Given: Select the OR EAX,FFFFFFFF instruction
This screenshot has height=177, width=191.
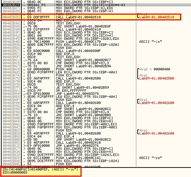Looking at the screenshot, I should click(71, 91).
